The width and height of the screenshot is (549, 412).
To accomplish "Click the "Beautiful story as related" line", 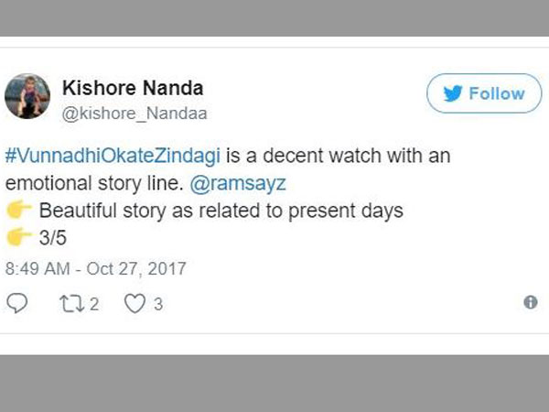I will click(220, 211).
